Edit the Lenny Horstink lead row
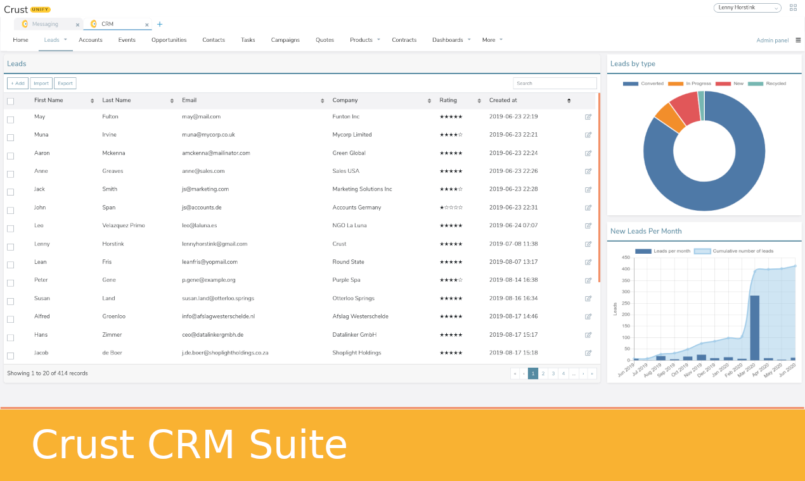Screen dimensions: 805x481 [588, 244]
